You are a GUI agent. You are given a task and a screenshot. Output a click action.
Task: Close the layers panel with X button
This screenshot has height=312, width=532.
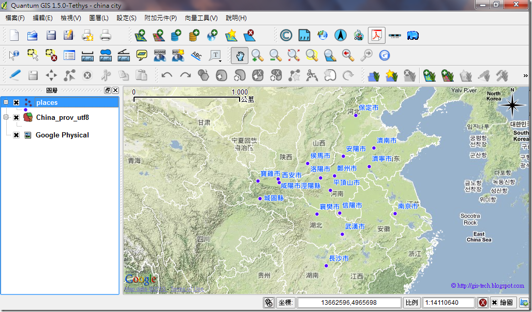click(x=115, y=90)
